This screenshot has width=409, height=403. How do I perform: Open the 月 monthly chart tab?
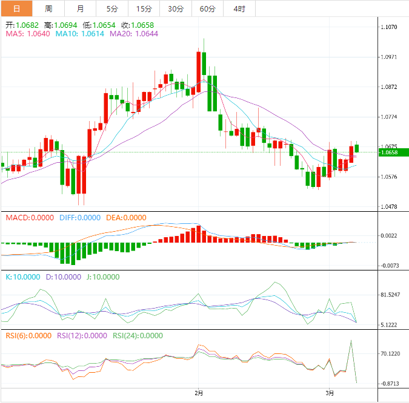point(81,8)
